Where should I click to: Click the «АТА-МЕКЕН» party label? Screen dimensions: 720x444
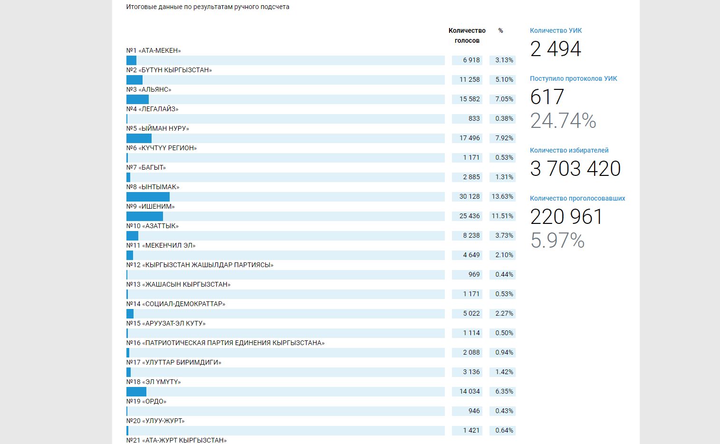coord(154,50)
